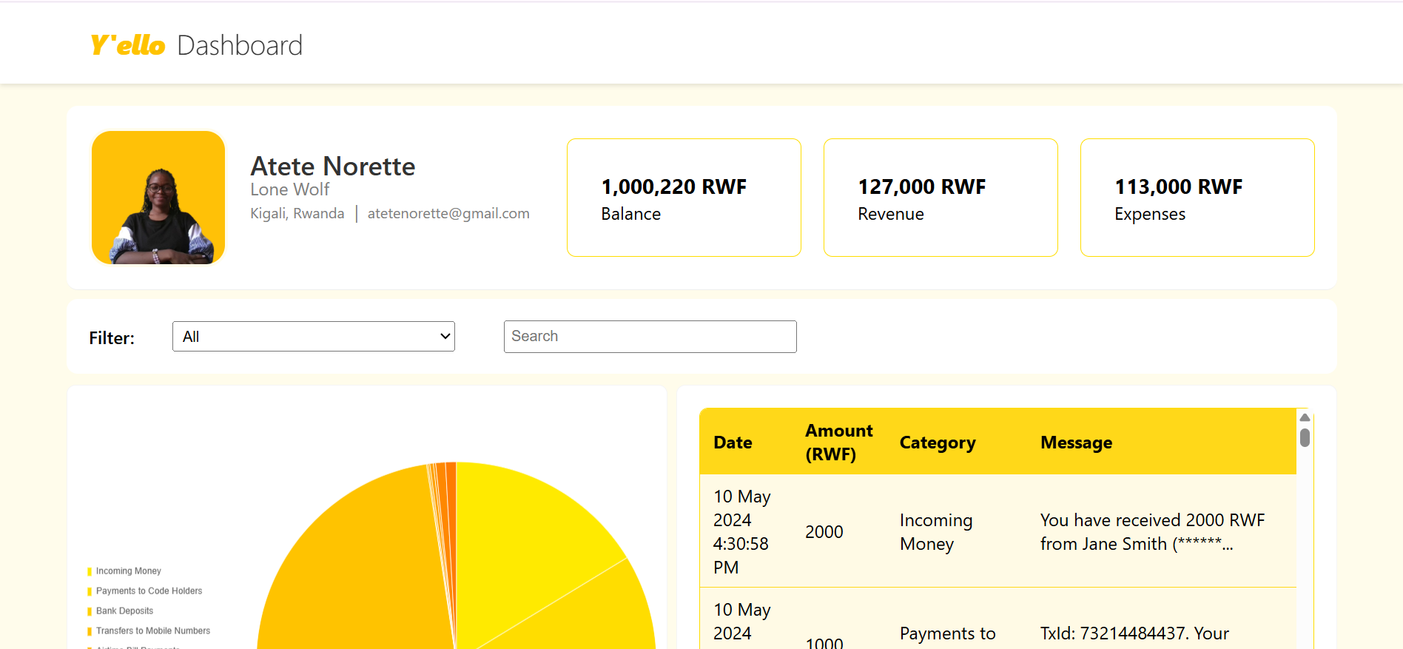The width and height of the screenshot is (1403, 649).
Task: Click the scroll up arrow of transactions table
Action: [1305, 418]
